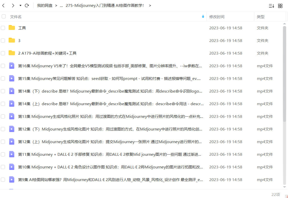Select the checkbox for 2 A179-Ai绘画教程
288x198 pixels.
coord(3,53)
